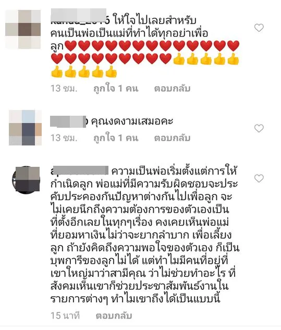Like the long comment starting ความเป็นพ่อเริ่มตั้งแต่
This screenshot has height=330, width=281.
click(x=259, y=178)
